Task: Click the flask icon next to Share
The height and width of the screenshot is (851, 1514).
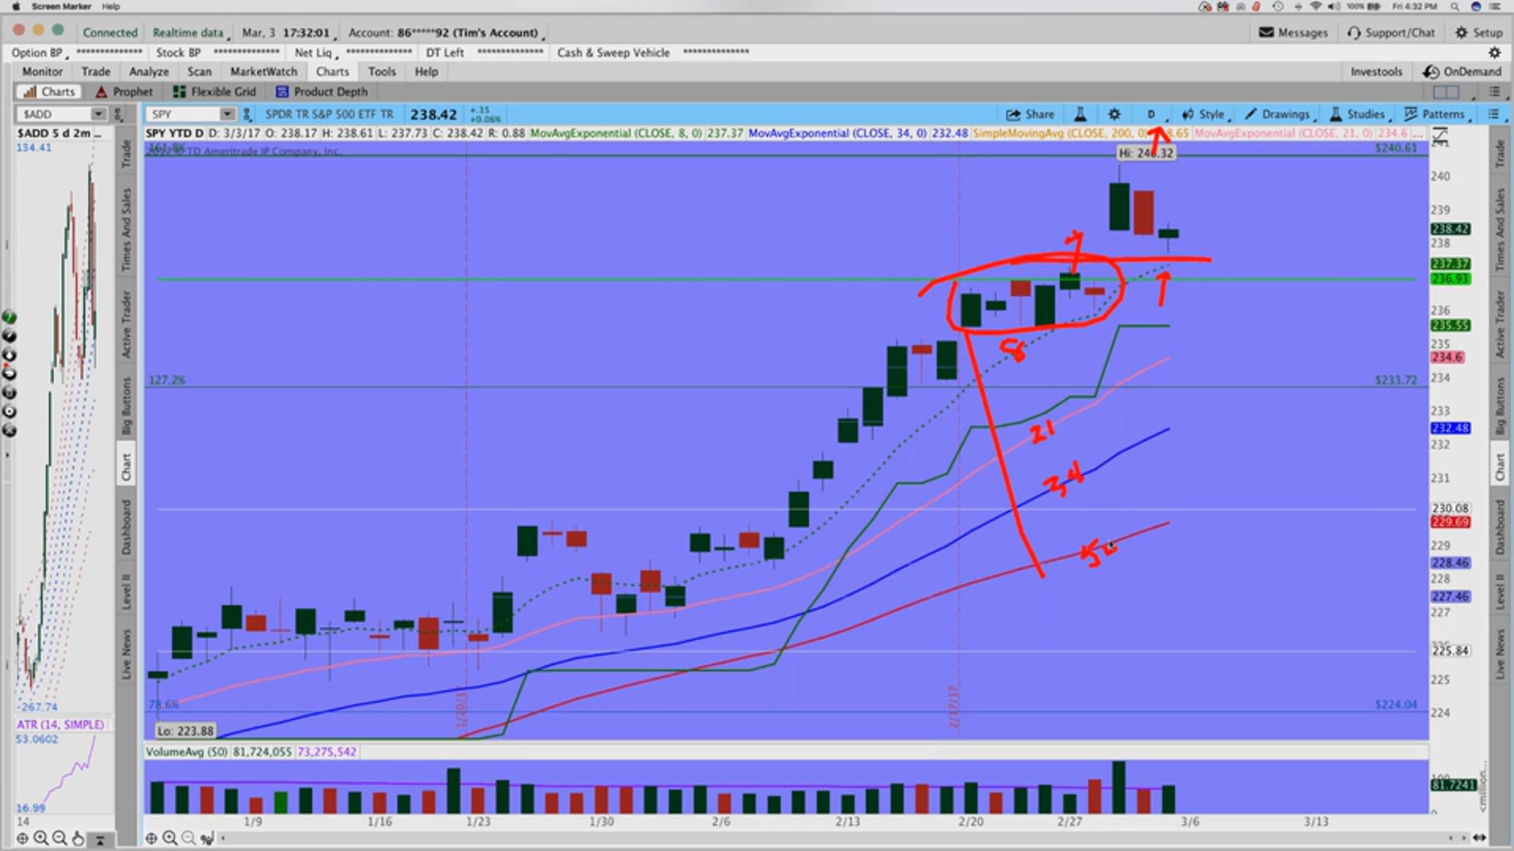Action: [x=1080, y=114]
